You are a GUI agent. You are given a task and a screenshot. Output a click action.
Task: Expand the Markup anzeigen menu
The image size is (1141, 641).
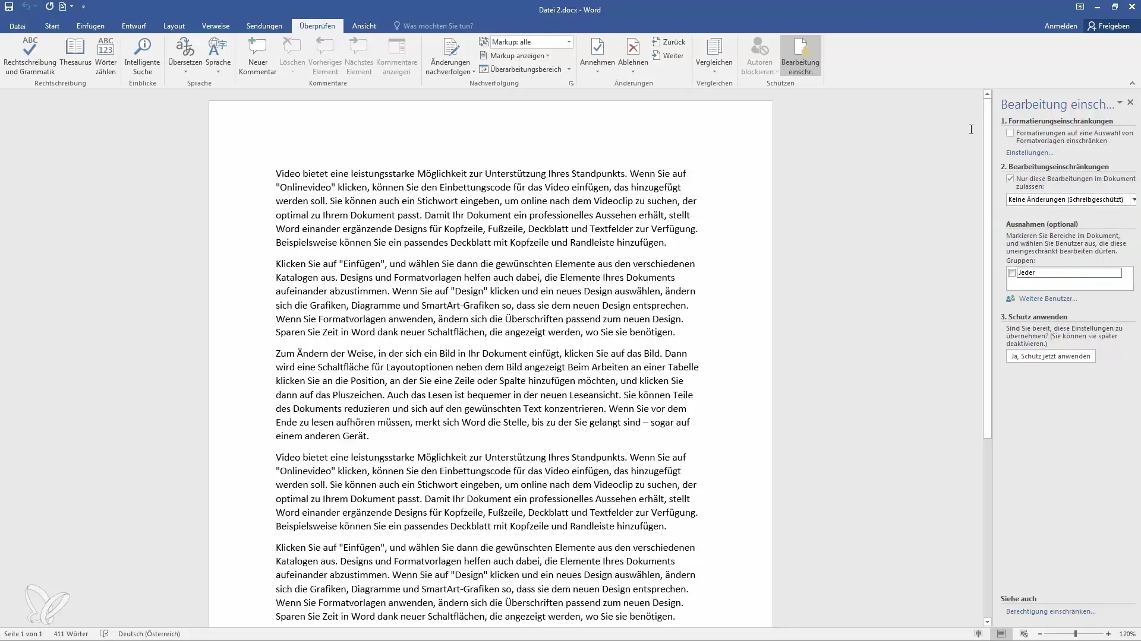point(515,56)
